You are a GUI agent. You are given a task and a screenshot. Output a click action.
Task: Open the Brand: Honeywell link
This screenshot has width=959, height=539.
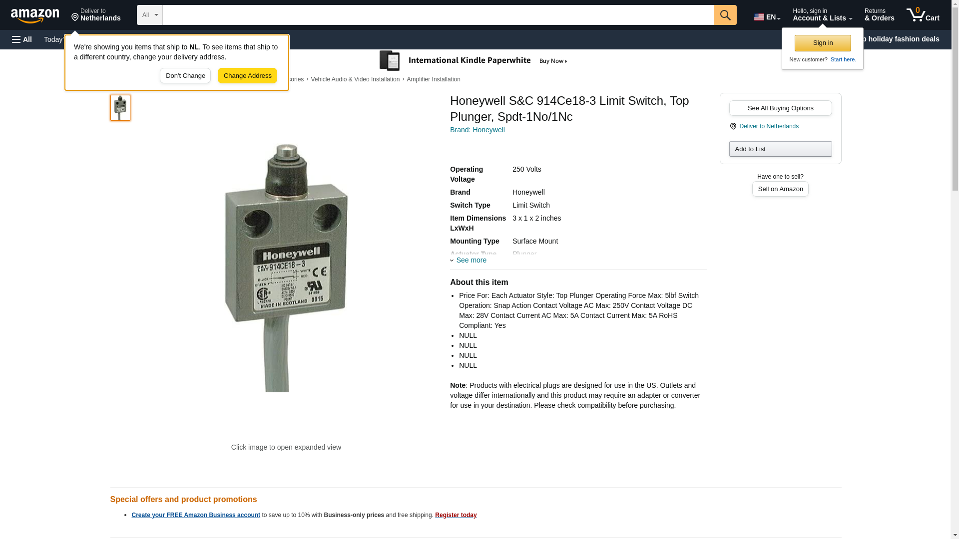(x=477, y=130)
